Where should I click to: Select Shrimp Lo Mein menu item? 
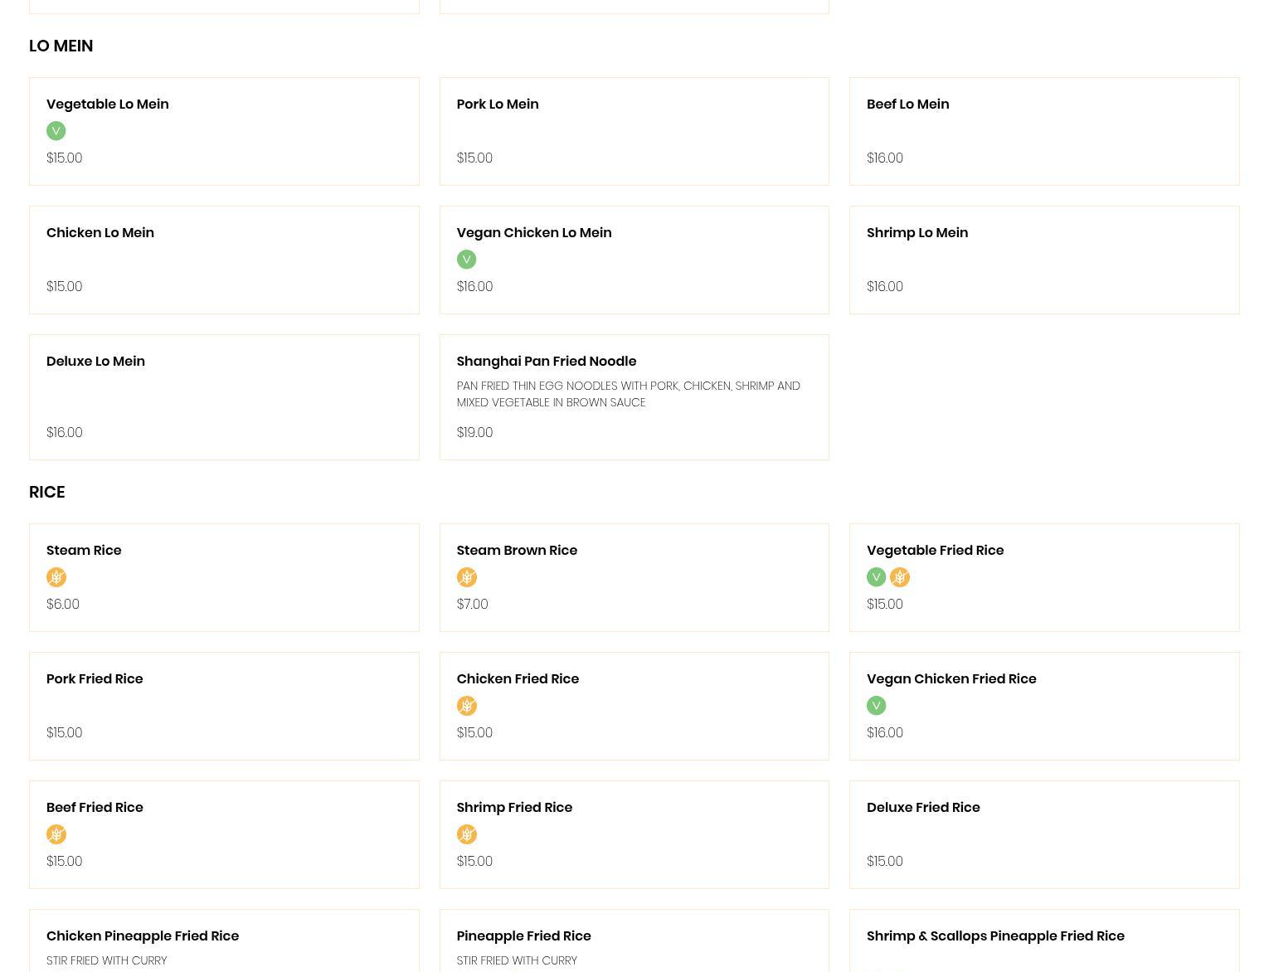coord(916,233)
